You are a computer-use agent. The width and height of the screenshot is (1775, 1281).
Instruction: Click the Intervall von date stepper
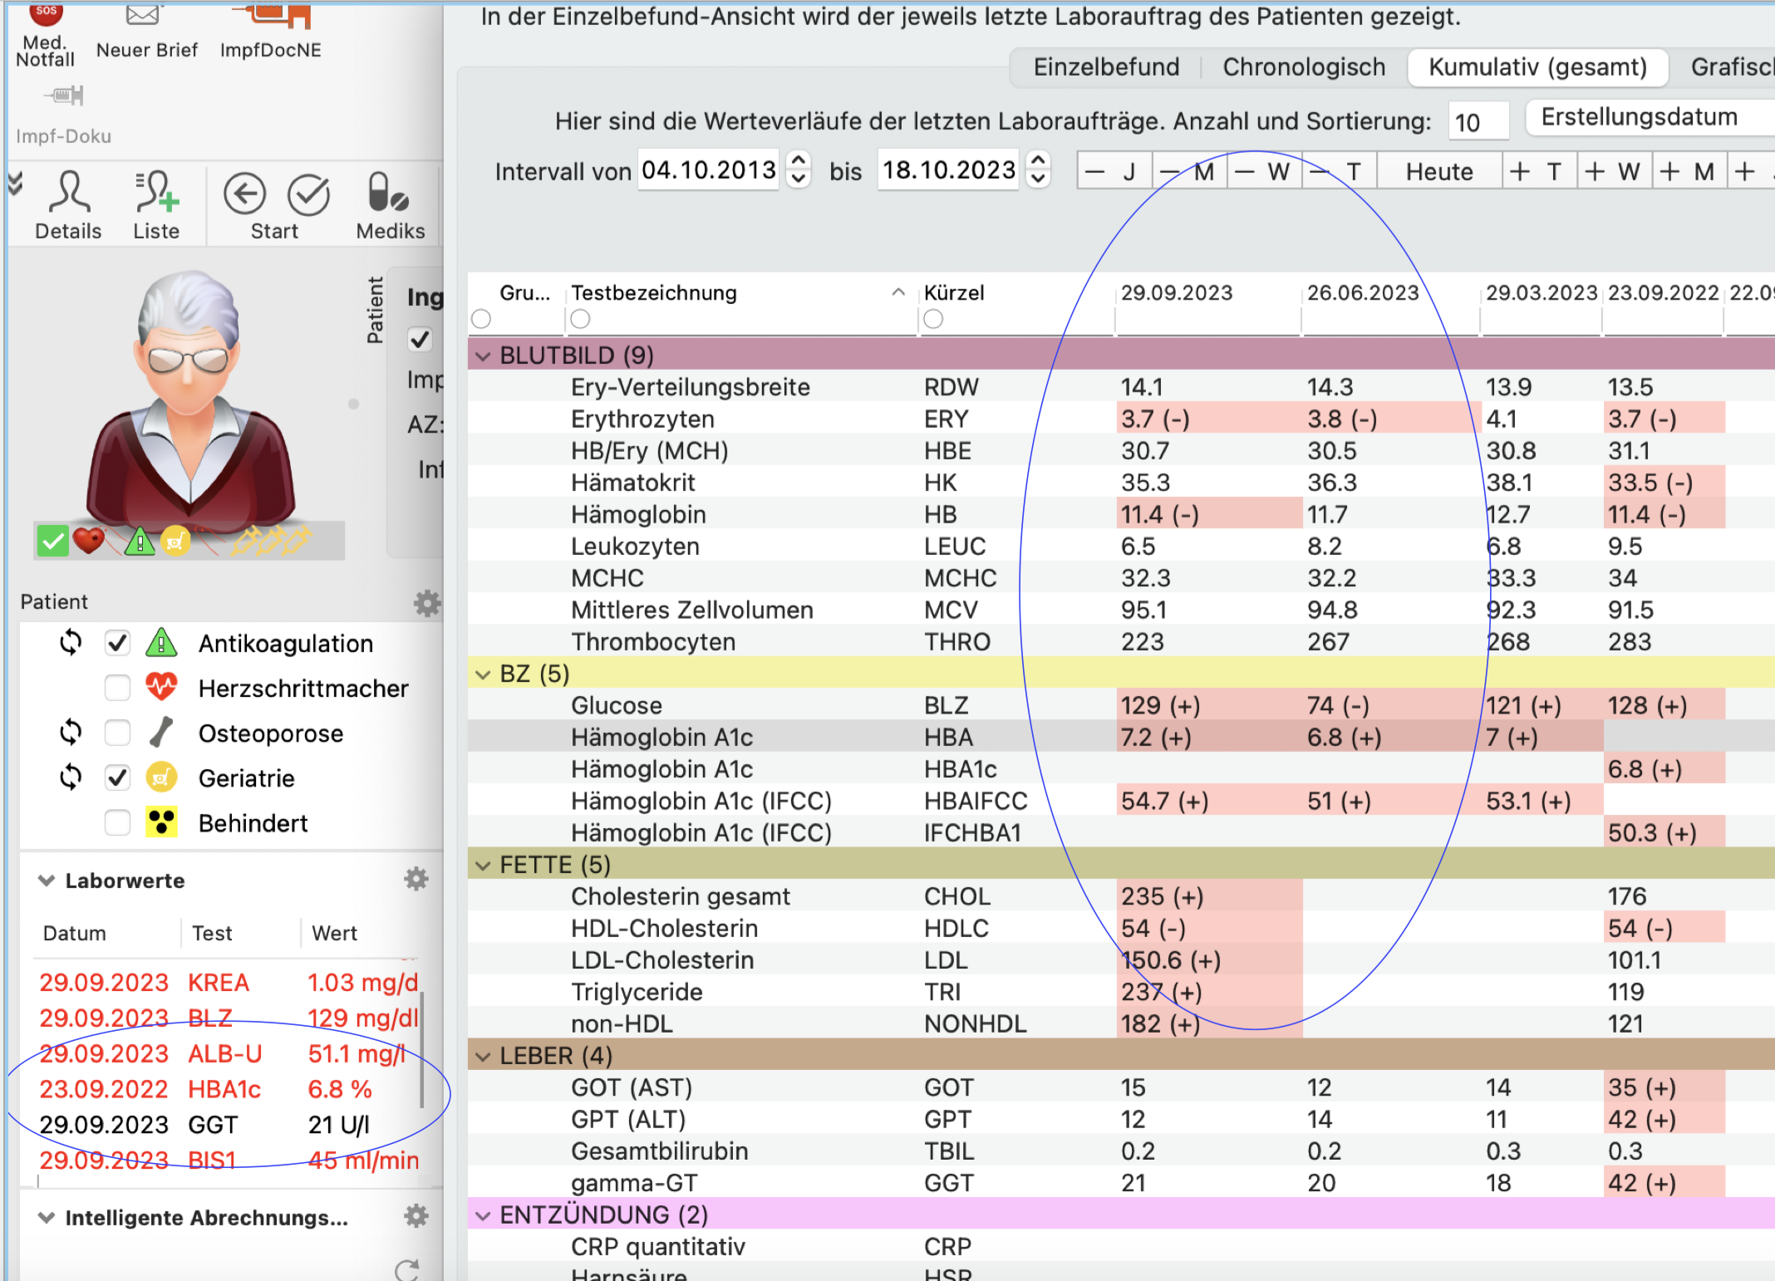click(x=798, y=169)
